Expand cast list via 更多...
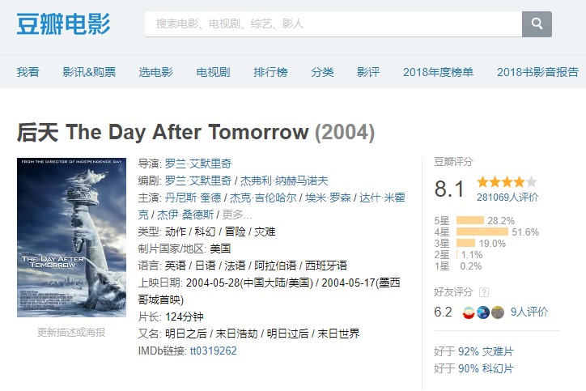This screenshot has width=586, height=391. tap(237, 215)
